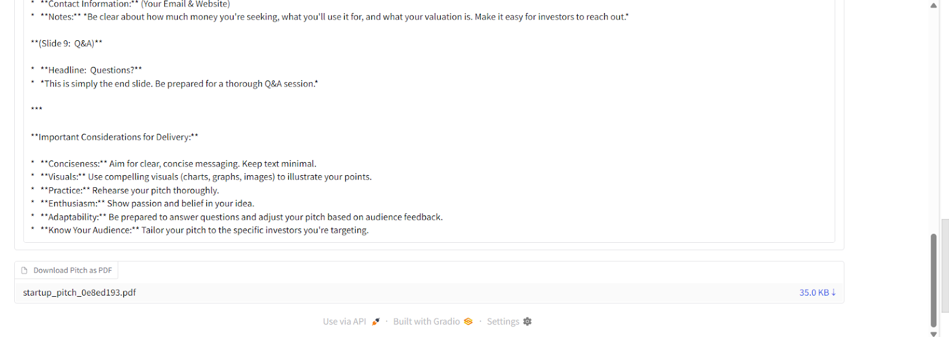Image resolution: width=949 pixels, height=337 pixels.
Task: Click the Slide 9 Q&A heading text
Action: pyautogui.click(x=66, y=43)
